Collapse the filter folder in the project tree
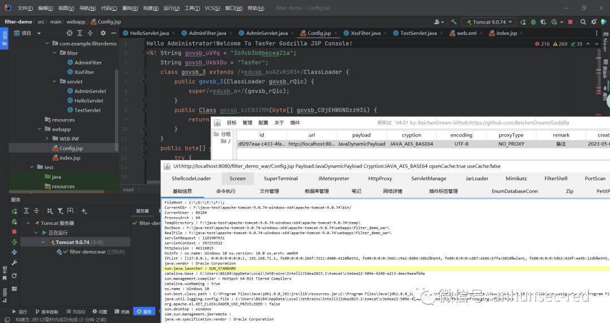Image resolution: width=610 pixels, height=323 pixels. pyautogui.click(x=54, y=53)
